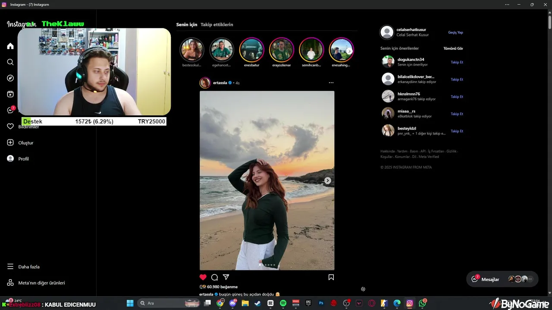Unlike post with red heart
The width and height of the screenshot is (552, 310).
(203, 277)
